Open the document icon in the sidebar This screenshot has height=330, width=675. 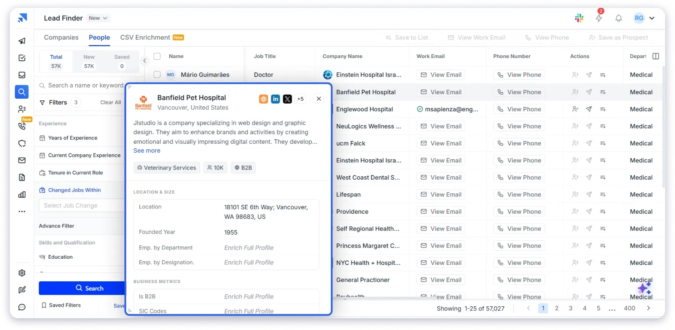pos(22,177)
